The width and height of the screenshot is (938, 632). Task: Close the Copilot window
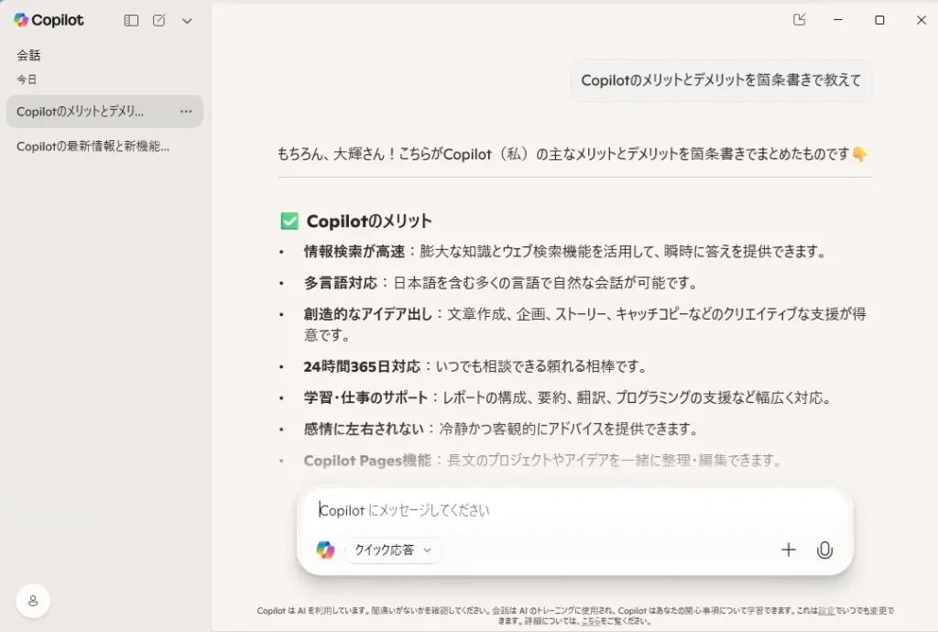[x=922, y=20]
